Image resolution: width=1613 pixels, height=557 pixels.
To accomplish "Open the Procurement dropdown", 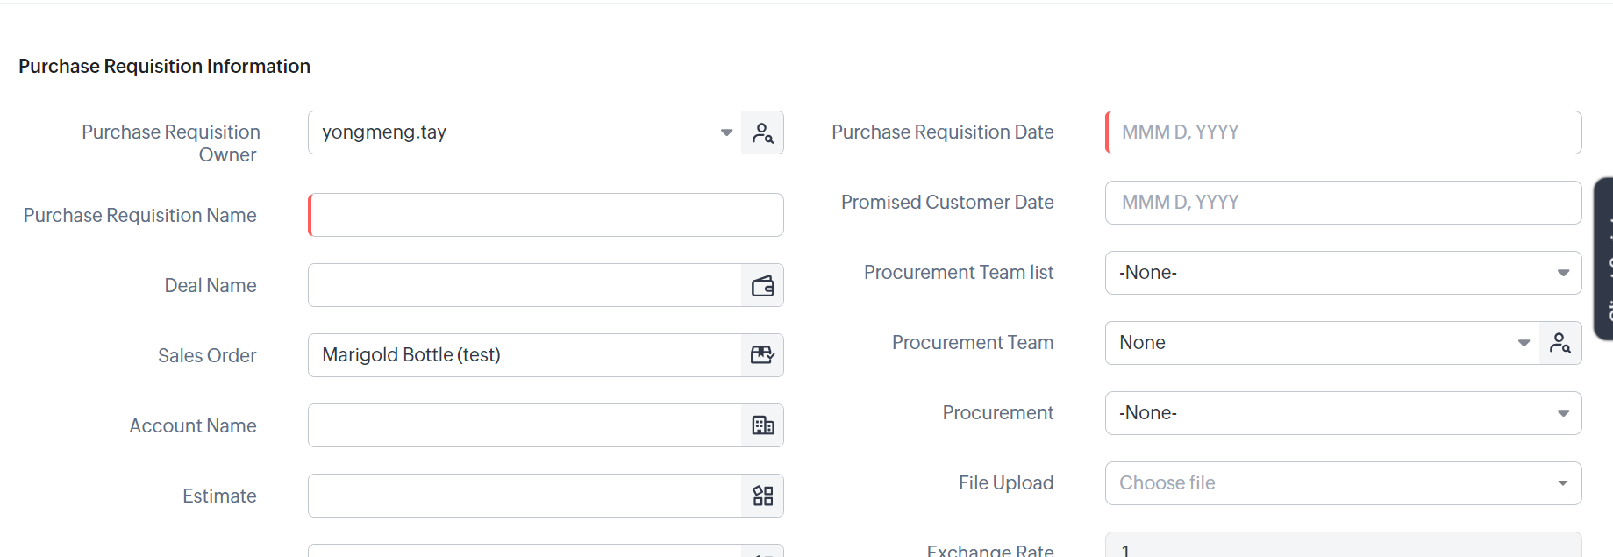I will (1562, 413).
